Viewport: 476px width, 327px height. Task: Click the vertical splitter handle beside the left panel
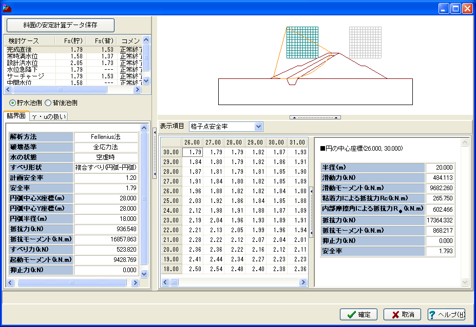coord(155,153)
